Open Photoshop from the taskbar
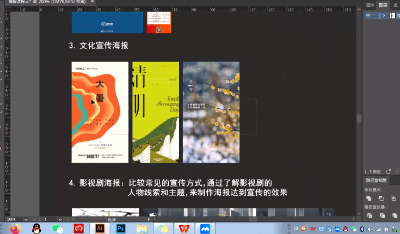 (x=121, y=228)
